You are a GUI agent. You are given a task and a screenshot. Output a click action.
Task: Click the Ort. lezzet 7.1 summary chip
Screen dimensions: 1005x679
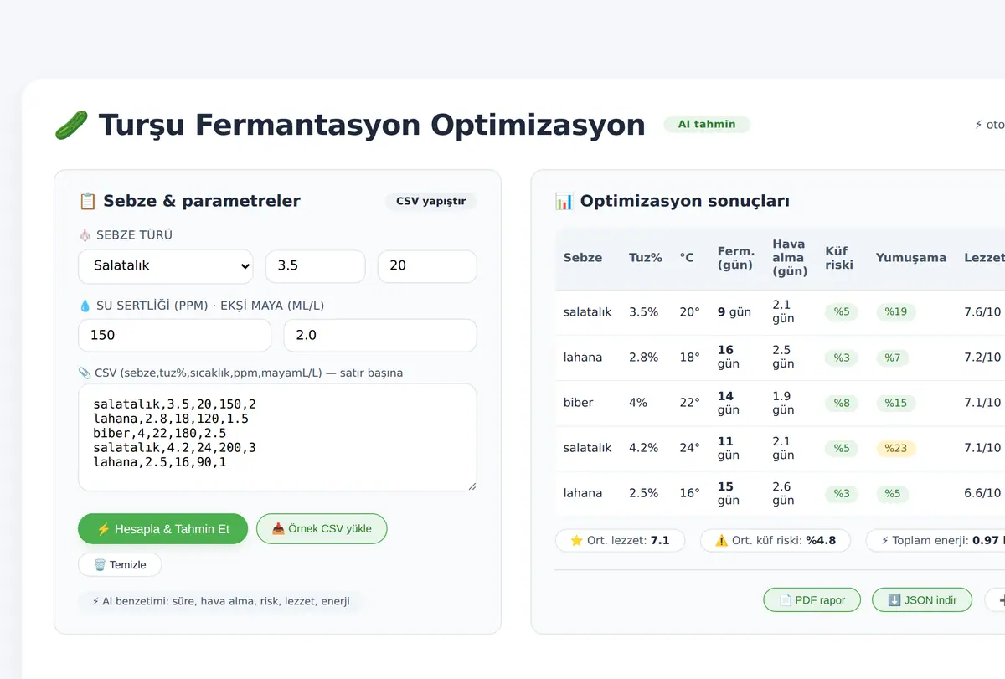pos(620,541)
